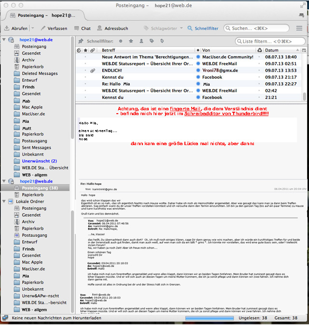Screen dimensions: 309x325
Task: Toggle read status of 'Re: Hallo Mia'
Action: tap(198, 84)
